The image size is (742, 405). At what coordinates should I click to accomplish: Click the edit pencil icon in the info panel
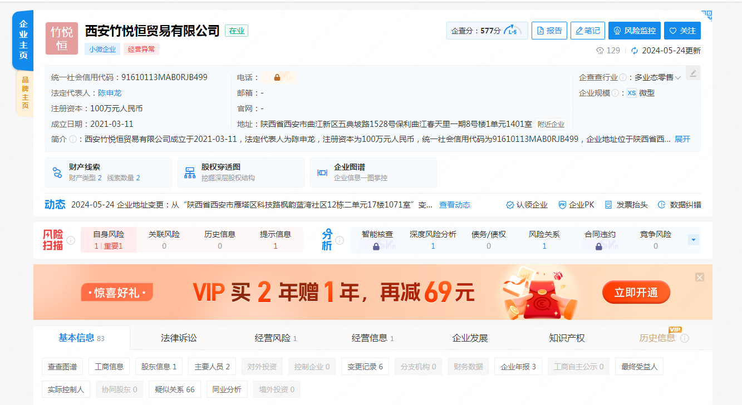click(x=693, y=73)
